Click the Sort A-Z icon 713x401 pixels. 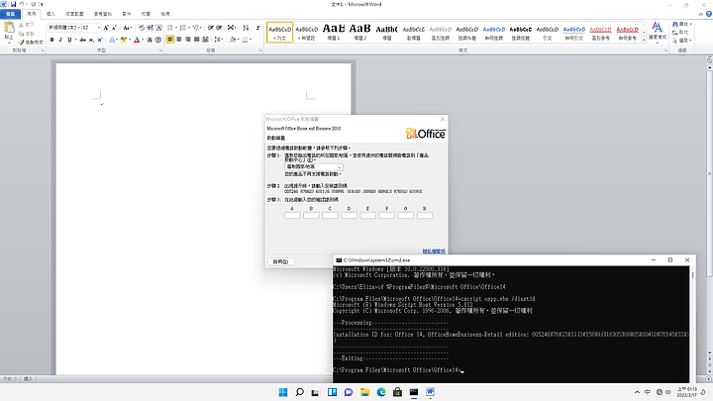pyautogui.click(x=246, y=28)
